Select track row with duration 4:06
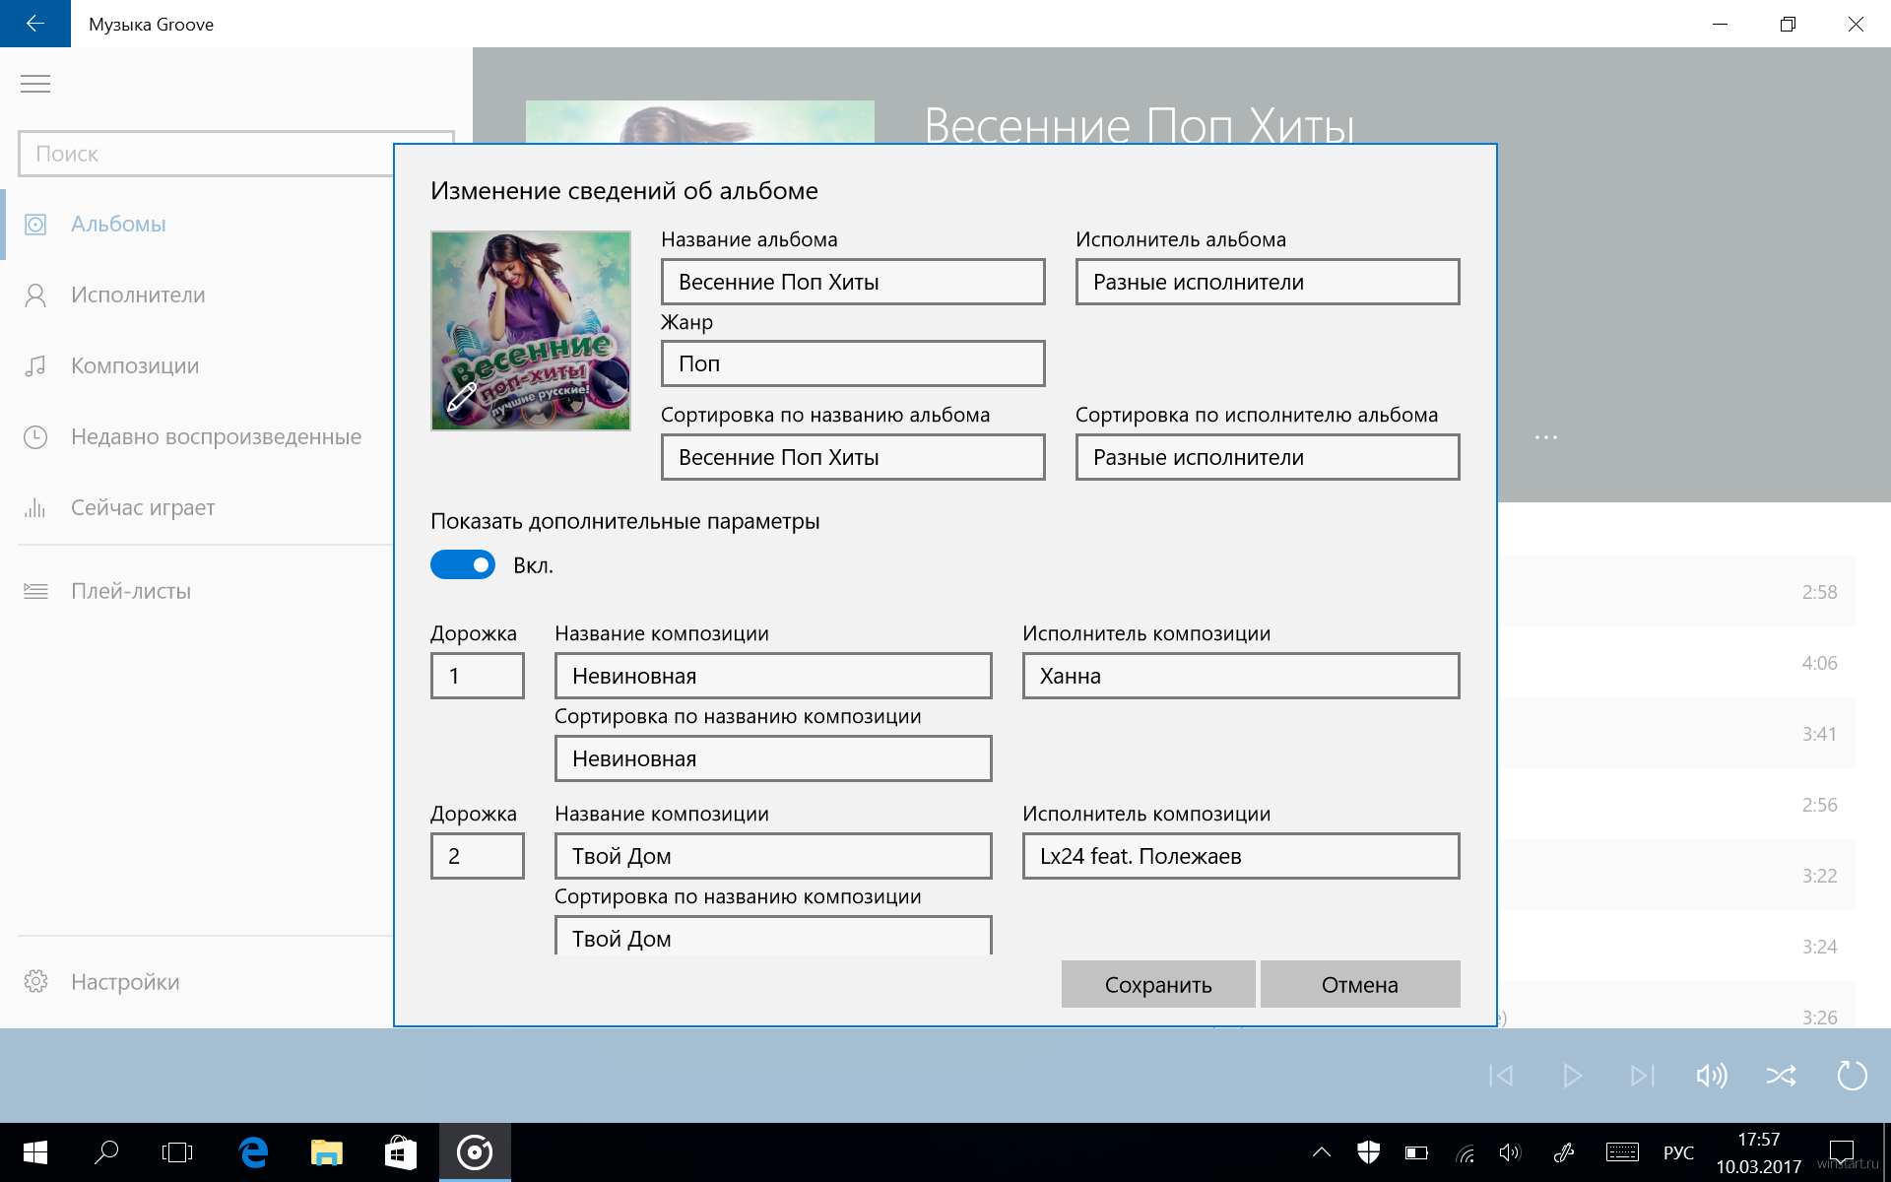Screen dimensions: 1891x1182 [x=1676, y=663]
